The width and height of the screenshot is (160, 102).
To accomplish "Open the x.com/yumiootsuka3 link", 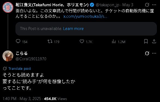I will click(x=85, y=16).
